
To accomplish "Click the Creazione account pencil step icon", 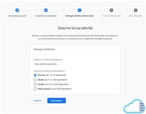I will pos(17,10).
